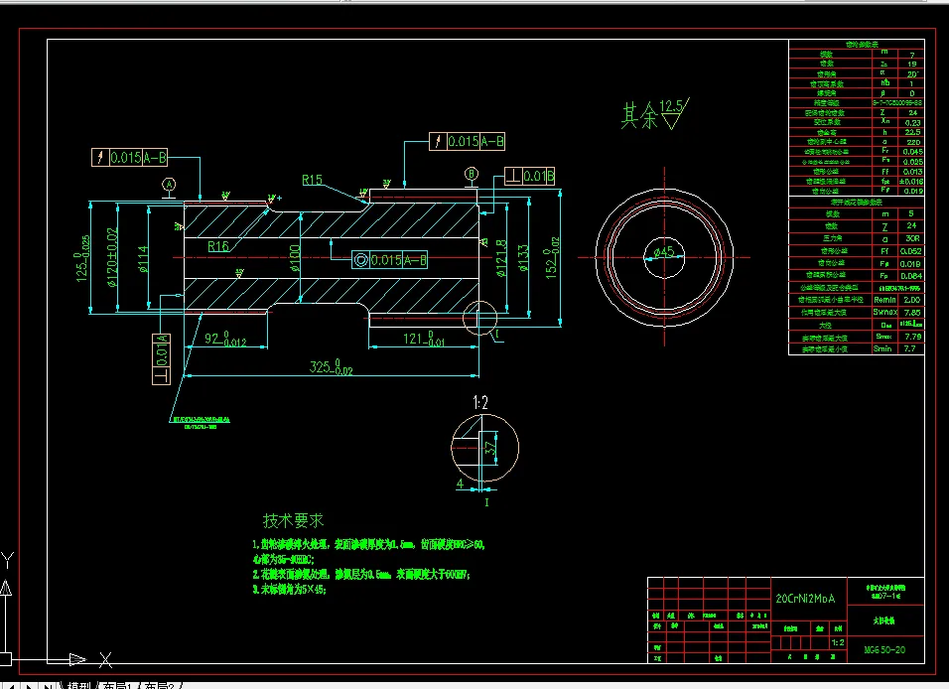The width and height of the screenshot is (949, 689).
Task: Click the Smax value 7.79 cell
Action: click(912, 337)
